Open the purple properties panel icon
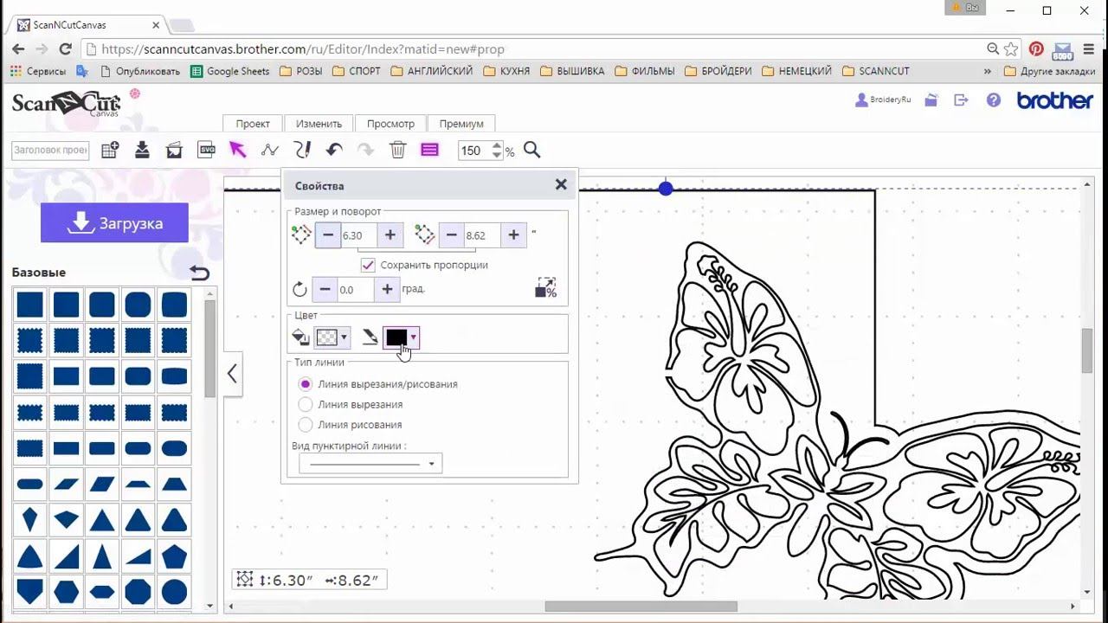The image size is (1108, 623). pos(429,150)
